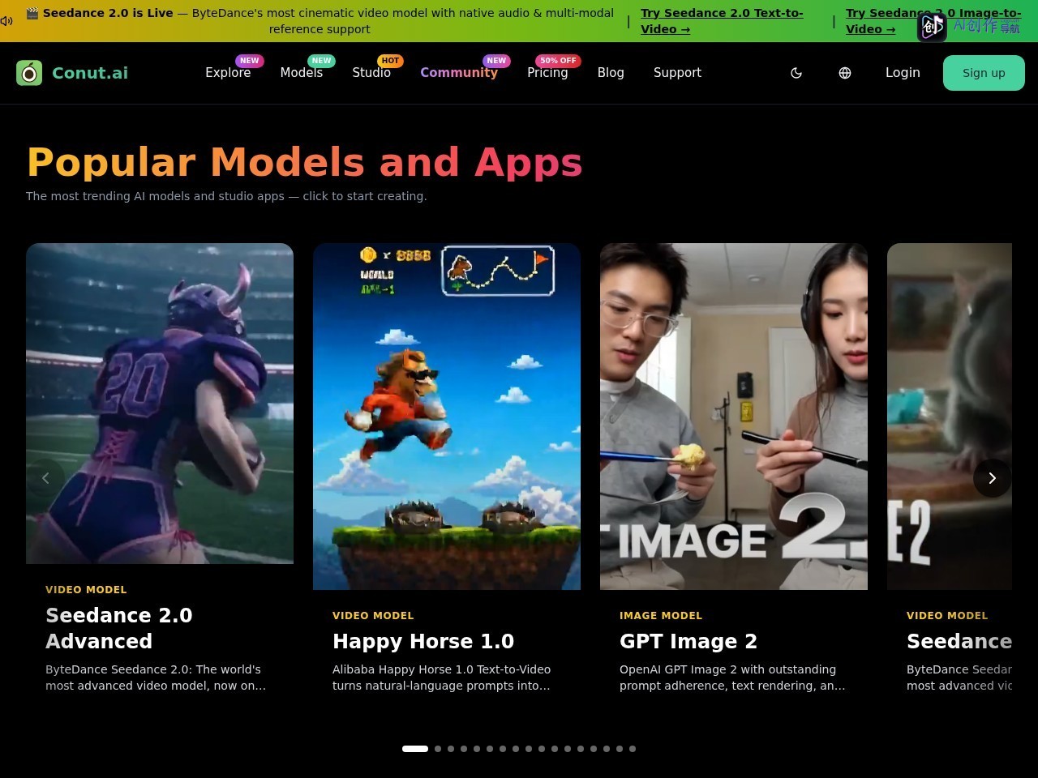Open the Blog link
This screenshot has width=1038, height=778.
(x=611, y=73)
